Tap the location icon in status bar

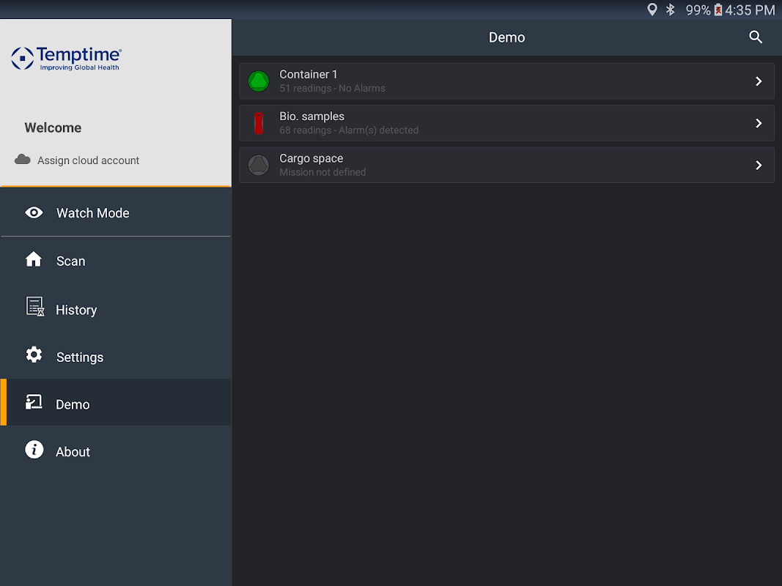coord(652,10)
